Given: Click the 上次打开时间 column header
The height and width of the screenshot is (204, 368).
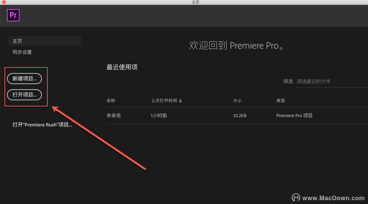Looking at the screenshot, I should click(x=164, y=101).
